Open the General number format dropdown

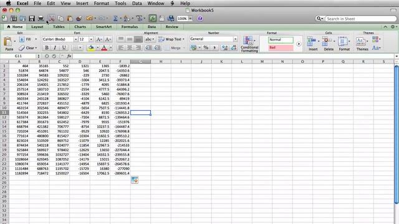pyautogui.click(x=236, y=39)
